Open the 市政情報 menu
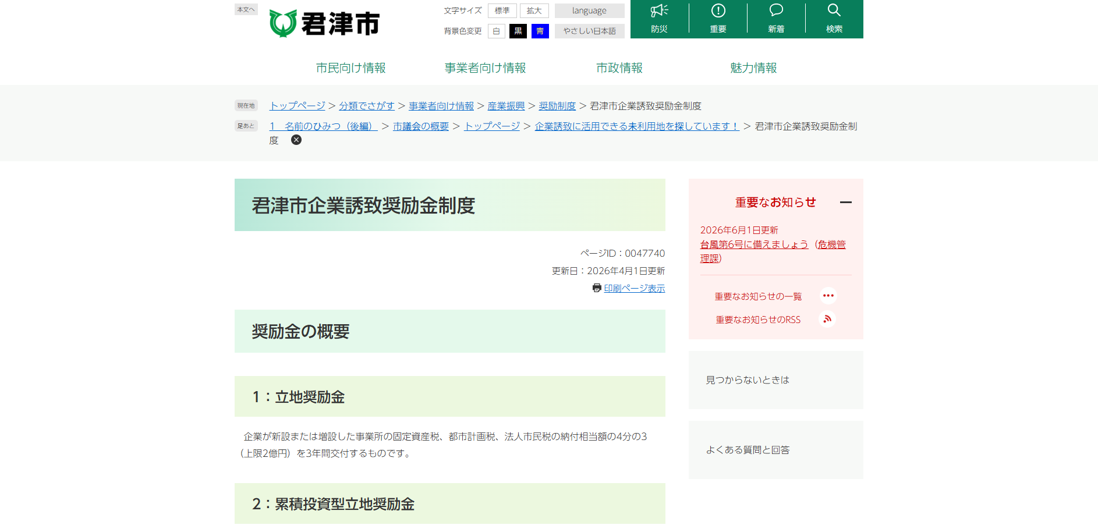The width and height of the screenshot is (1098, 525). point(619,68)
